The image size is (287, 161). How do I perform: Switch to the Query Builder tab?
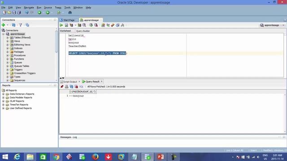click(83, 31)
